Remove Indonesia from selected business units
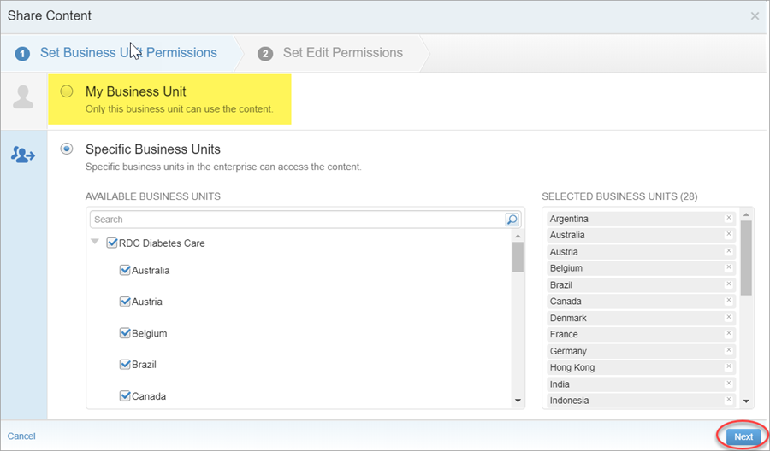 [729, 400]
